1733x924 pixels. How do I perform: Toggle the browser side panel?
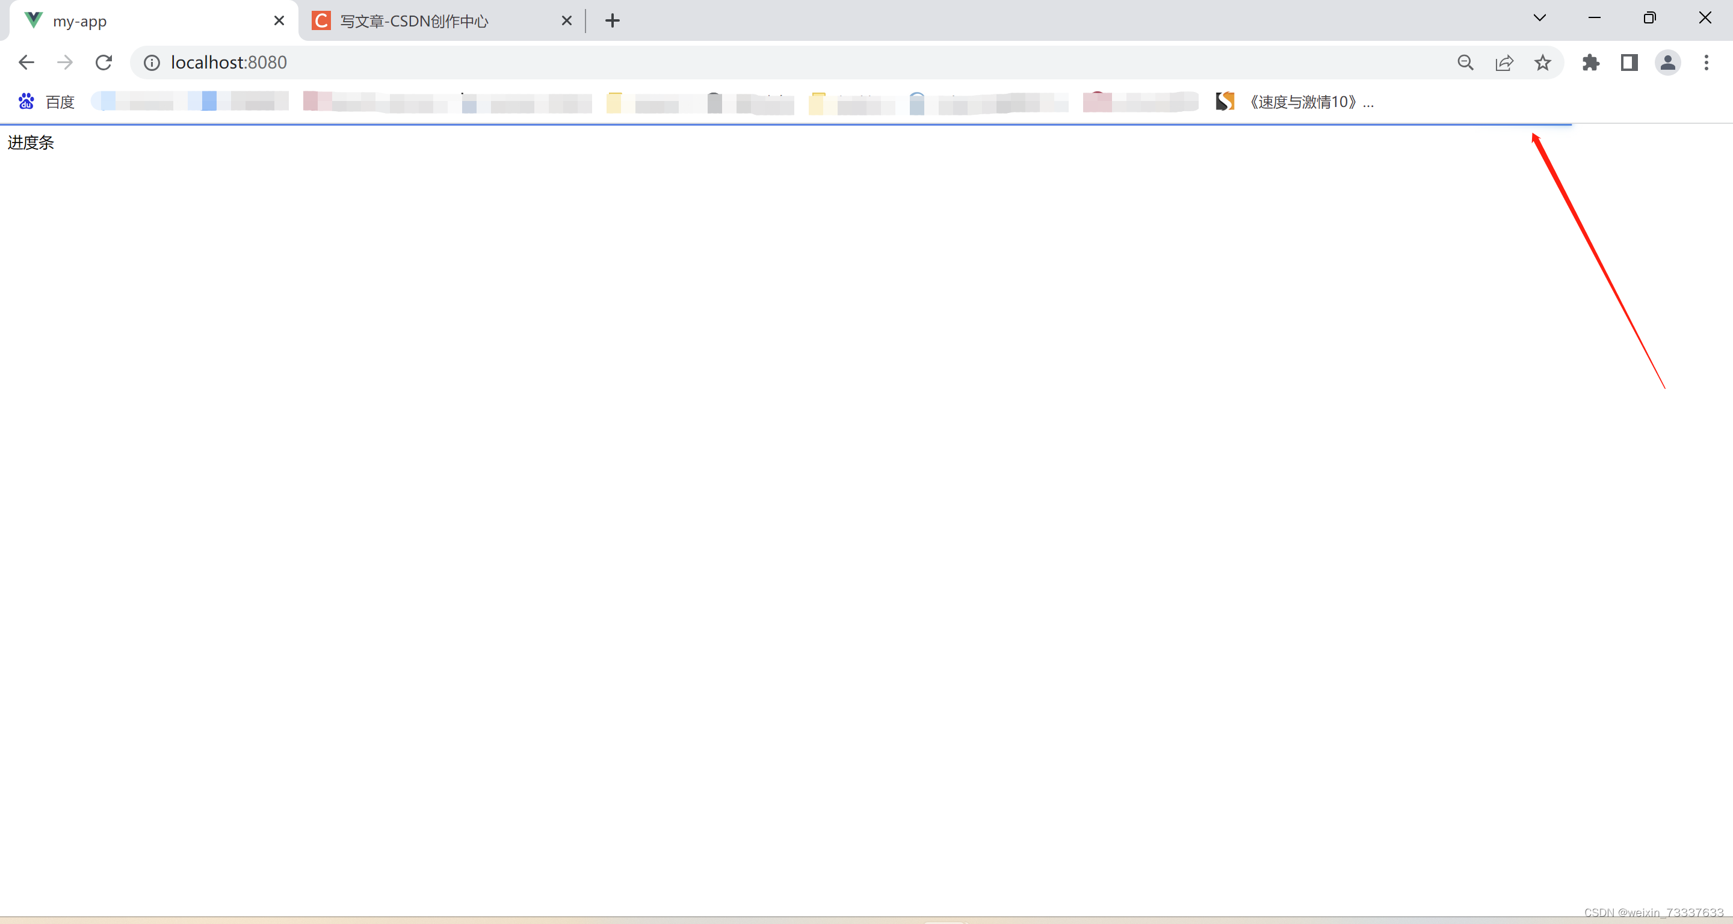(x=1630, y=63)
